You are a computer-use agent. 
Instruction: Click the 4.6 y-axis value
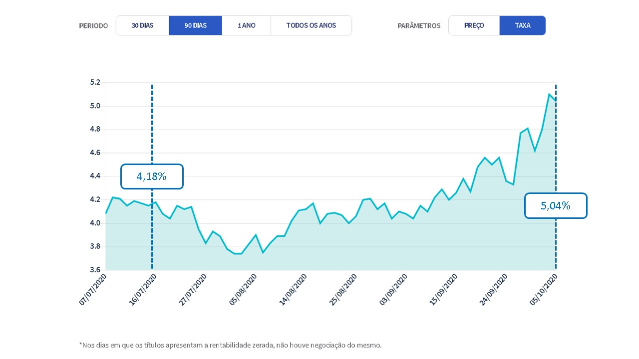pyautogui.click(x=95, y=153)
